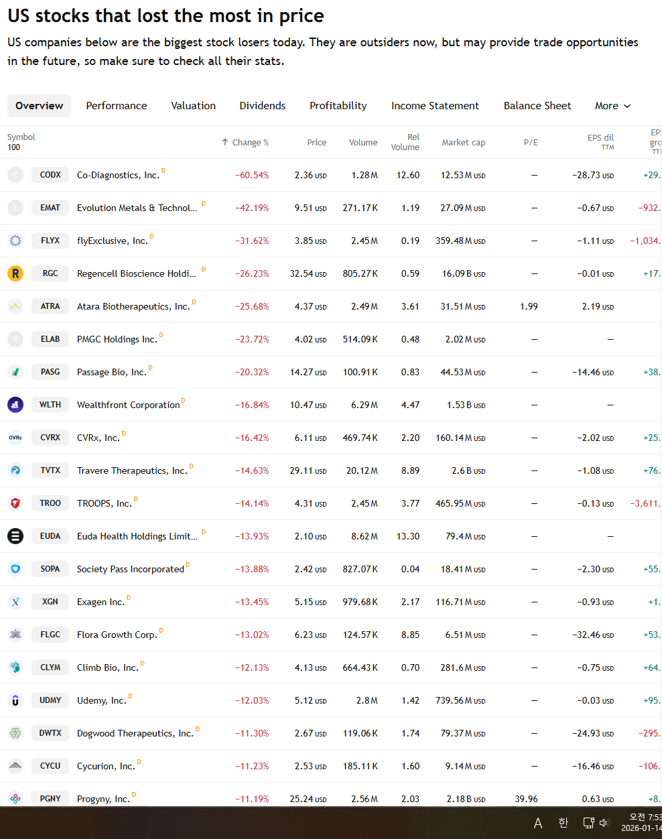Open the Balance Sheet tab
Screen dimensions: 662x839
(x=537, y=106)
